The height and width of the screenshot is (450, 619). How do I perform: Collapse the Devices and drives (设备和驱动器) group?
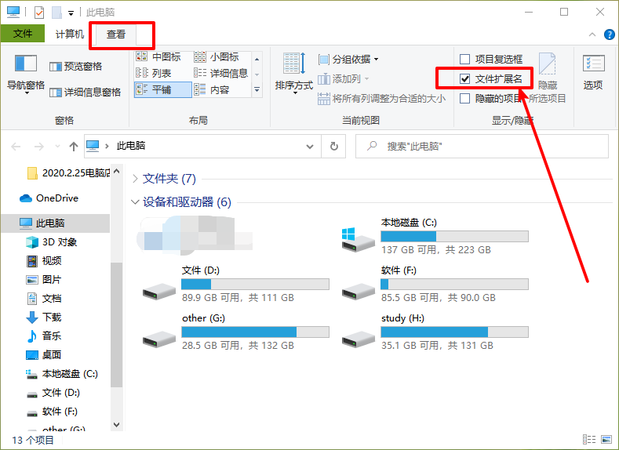(136, 202)
